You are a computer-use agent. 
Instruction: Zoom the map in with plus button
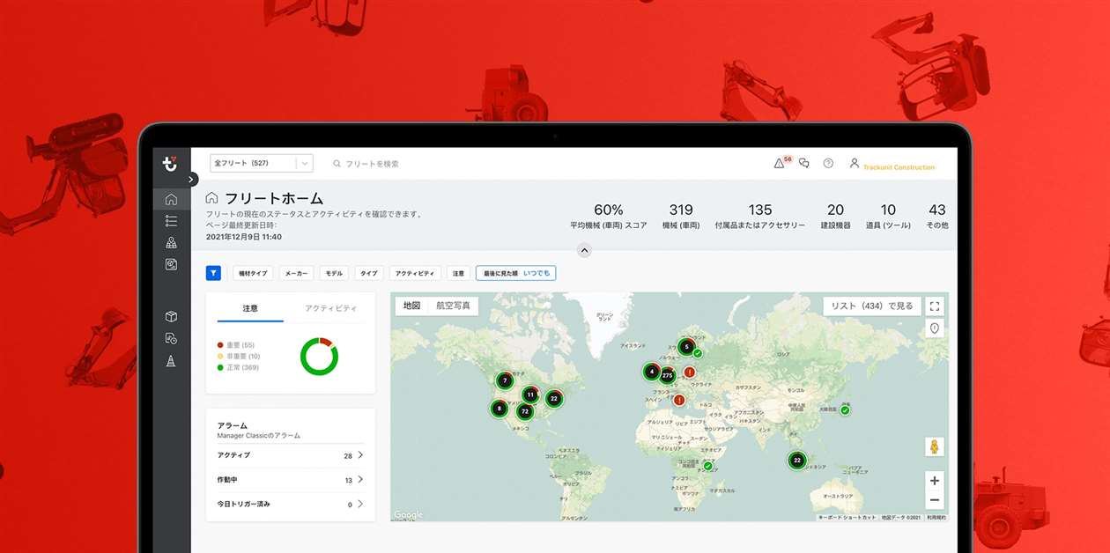click(934, 482)
